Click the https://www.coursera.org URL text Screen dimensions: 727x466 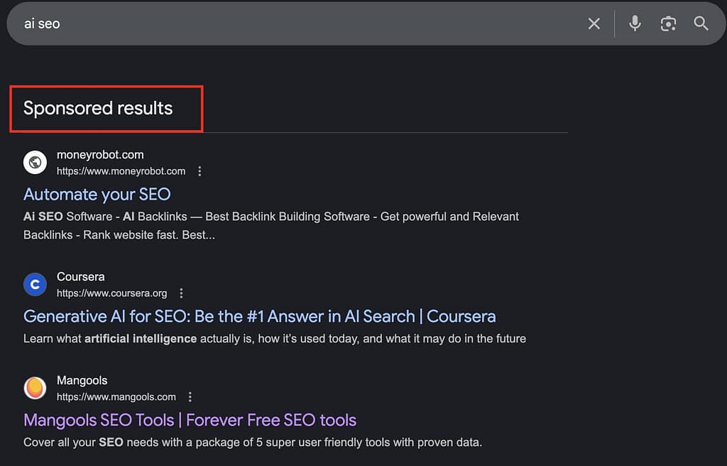coord(111,293)
